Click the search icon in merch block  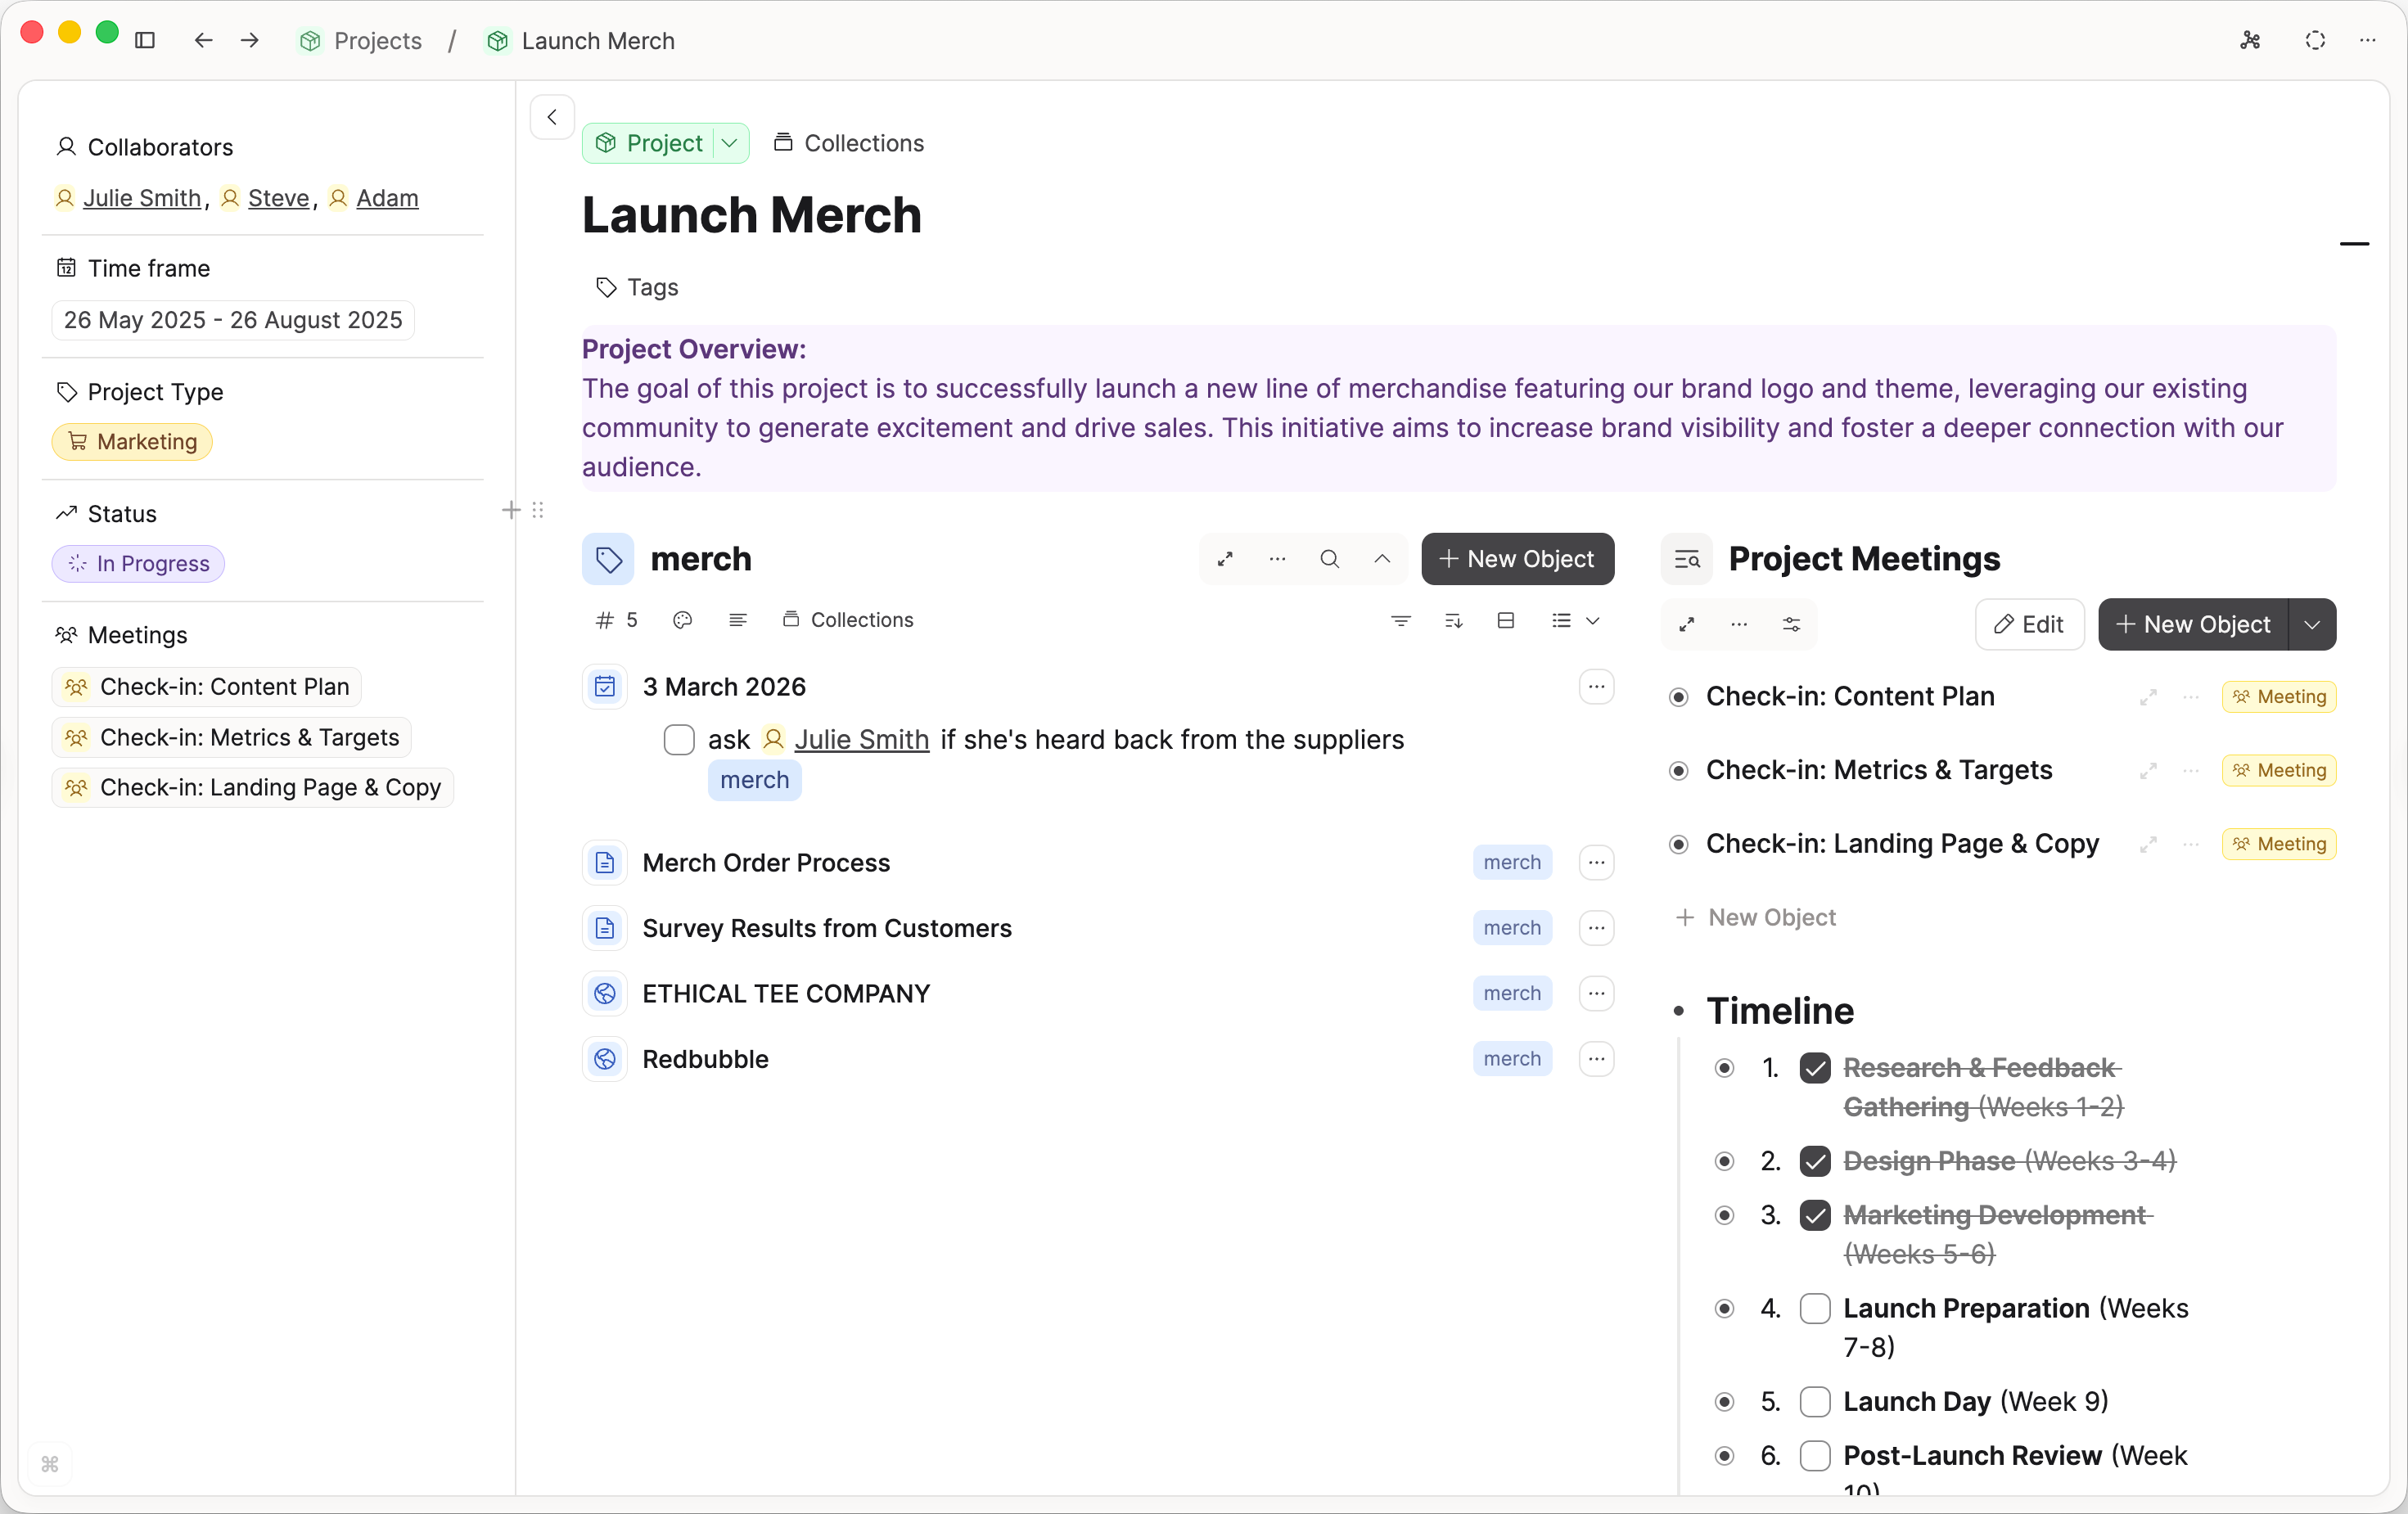pos(1329,559)
